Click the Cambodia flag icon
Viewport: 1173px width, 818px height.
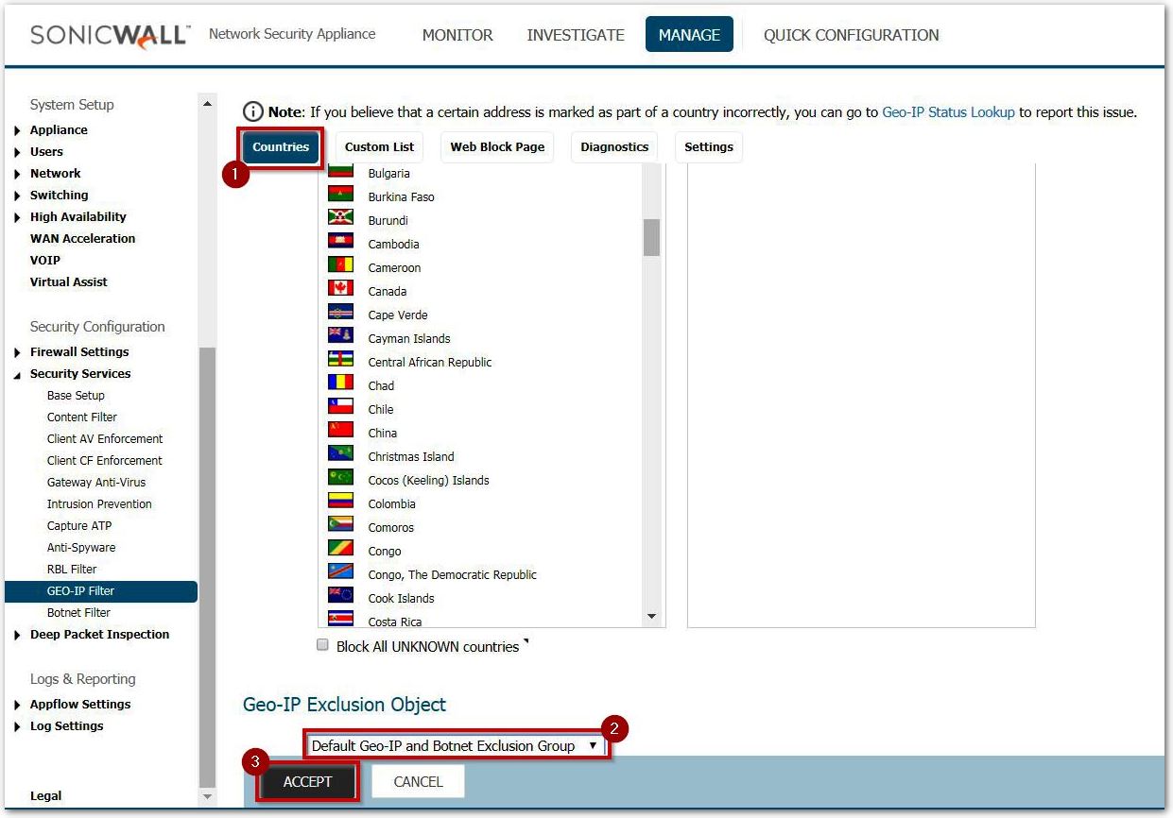coord(340,241)
